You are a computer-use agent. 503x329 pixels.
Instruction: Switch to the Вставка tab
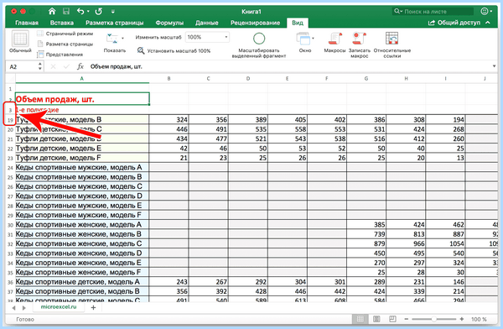62,23
